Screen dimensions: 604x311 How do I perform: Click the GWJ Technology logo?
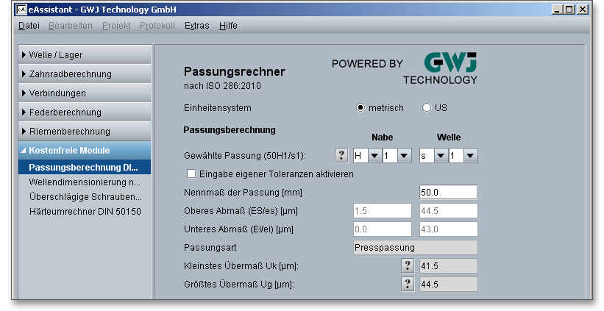tap(440, 68)
